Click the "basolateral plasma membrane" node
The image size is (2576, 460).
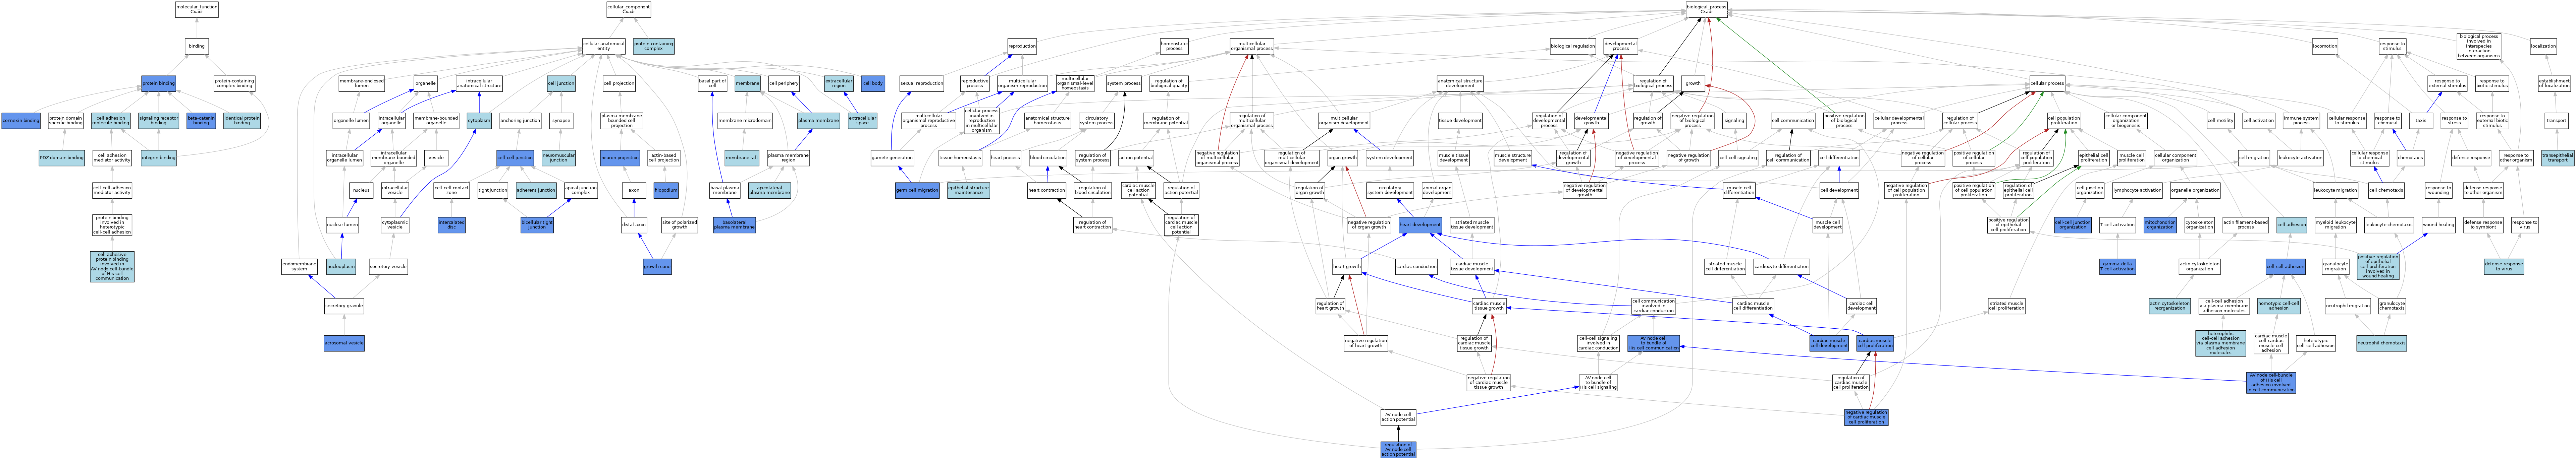(x=735, y=225)
